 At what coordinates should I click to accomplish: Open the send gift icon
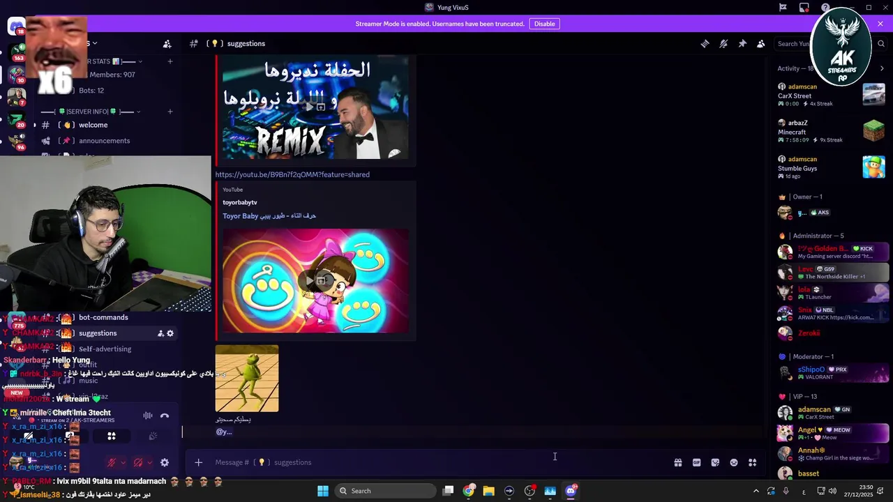tap(677, 462)
